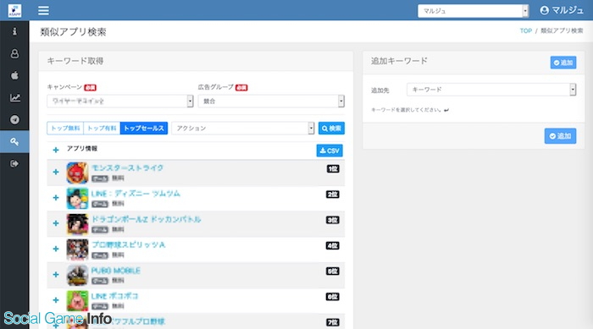Click the プロ野球スピリッツA app icon
The width and height of the screenshot is (593, 329).
[77, 249]
